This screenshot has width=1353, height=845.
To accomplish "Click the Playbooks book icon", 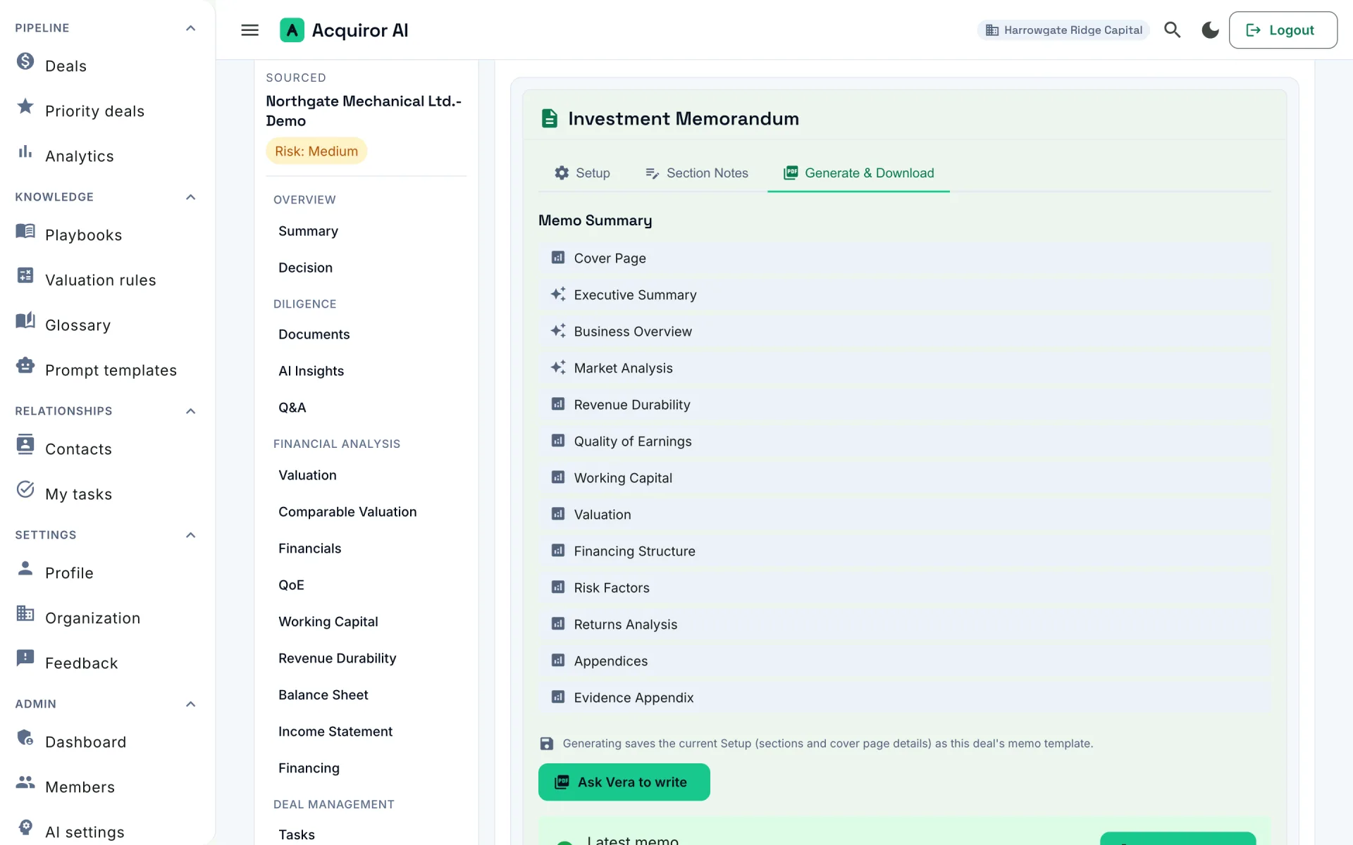I will [25, 230].
